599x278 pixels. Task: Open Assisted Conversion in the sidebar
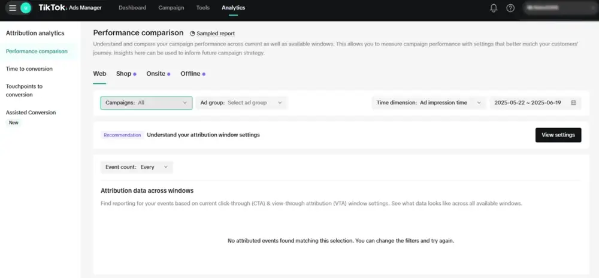pos(31,113)
